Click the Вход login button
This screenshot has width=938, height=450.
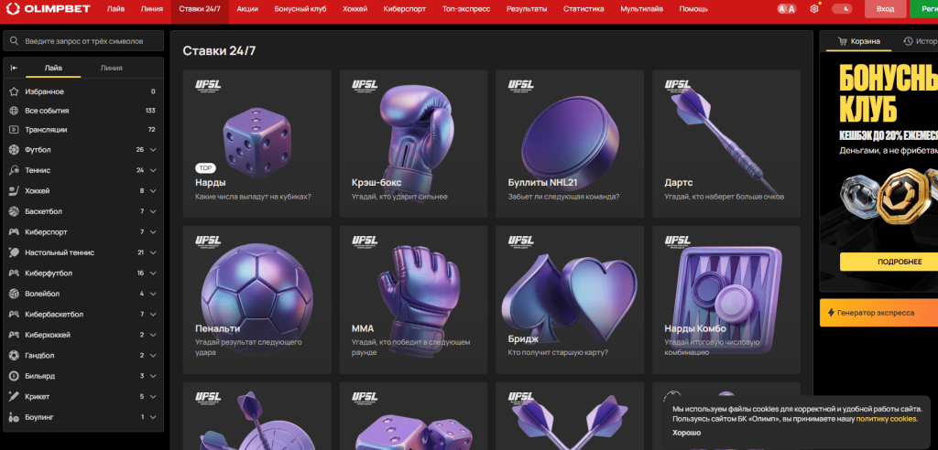[x=886, y=9]
